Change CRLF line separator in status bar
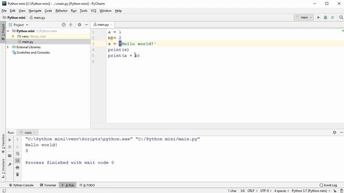This screenshot has width=344, height=193. point(252,191)
